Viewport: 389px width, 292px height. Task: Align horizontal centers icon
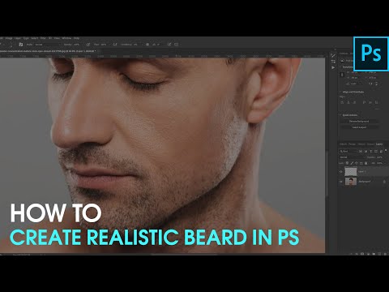[x=348, y=102]
